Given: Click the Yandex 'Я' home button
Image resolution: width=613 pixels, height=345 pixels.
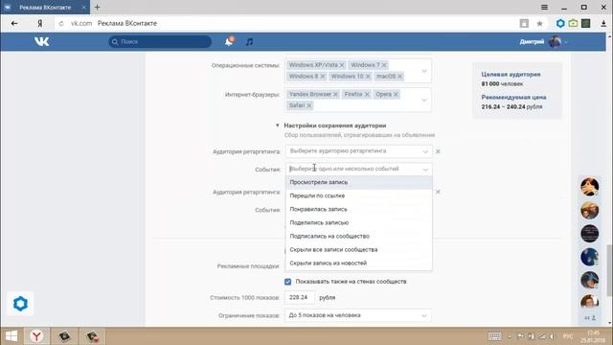Looking at the screenshot, I should (x=40, y=23).
